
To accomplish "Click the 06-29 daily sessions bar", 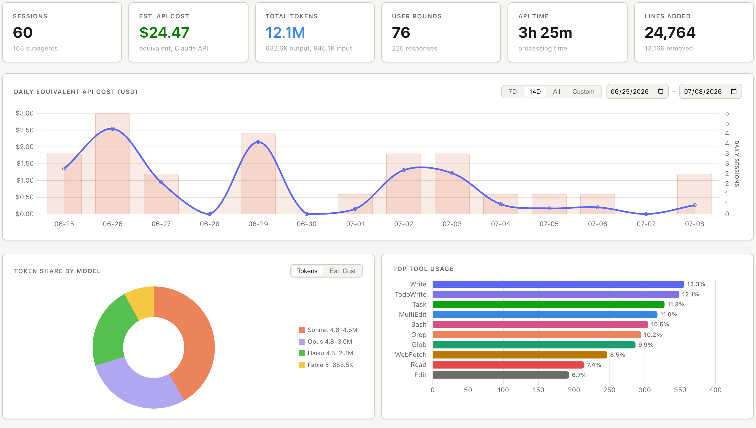I will click(x=258, y=174).
